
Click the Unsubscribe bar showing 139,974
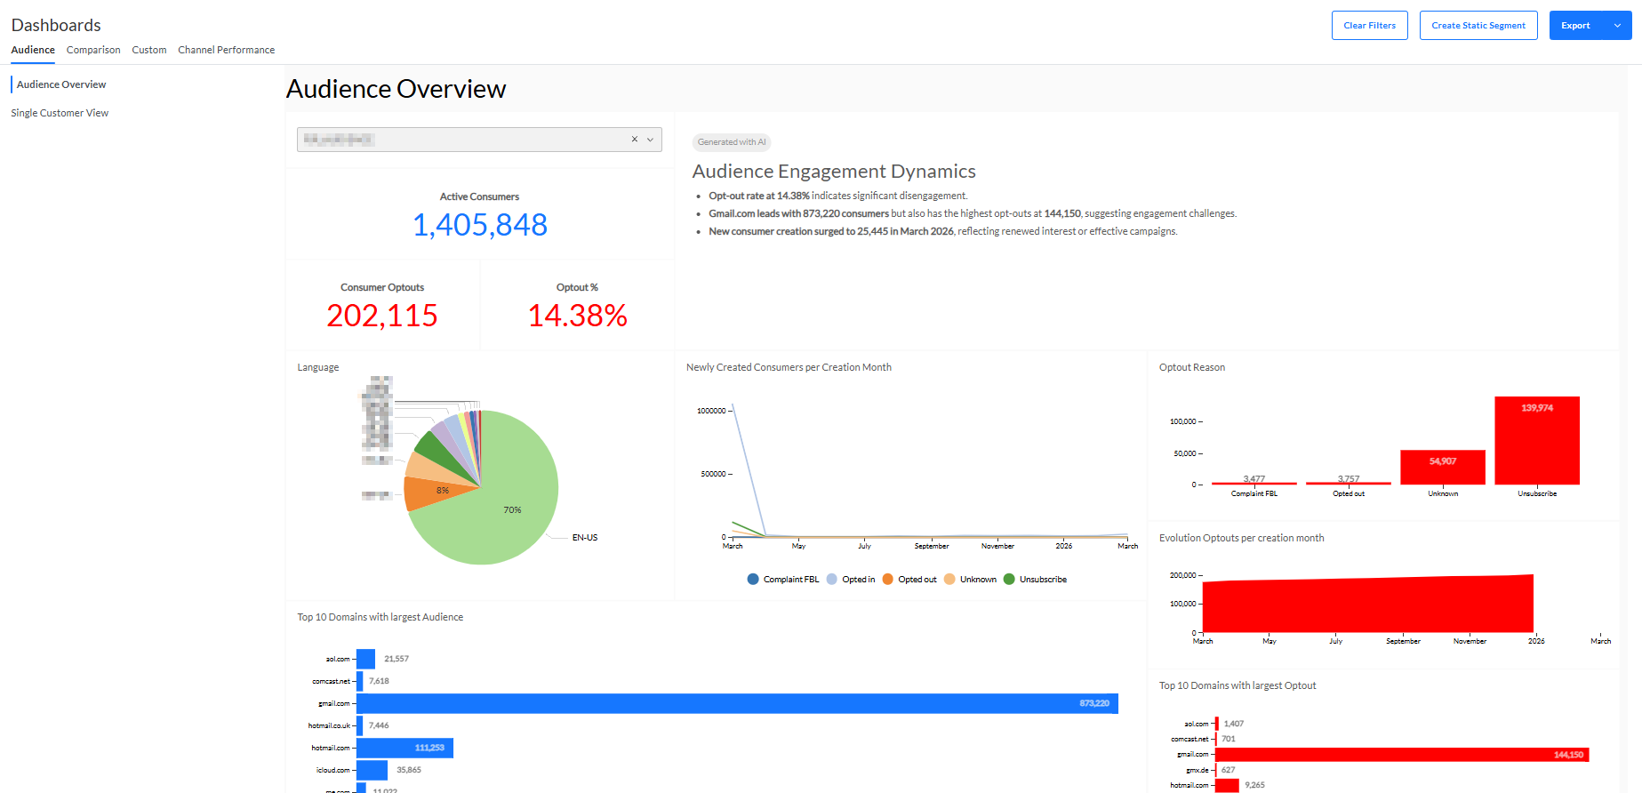(1537, 440)
